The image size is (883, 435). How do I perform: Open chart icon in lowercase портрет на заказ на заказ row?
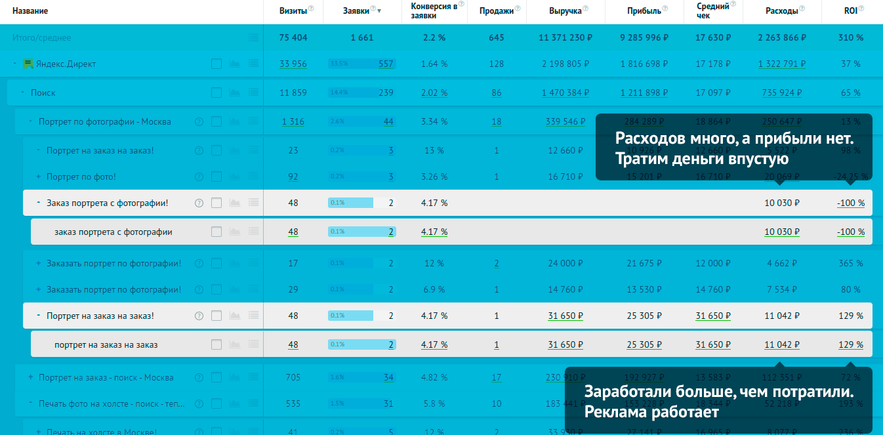pyautogui.click(x=235, y=344)
